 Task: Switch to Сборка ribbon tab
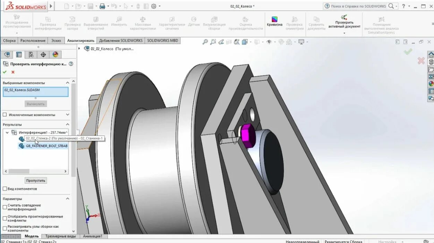9,41
